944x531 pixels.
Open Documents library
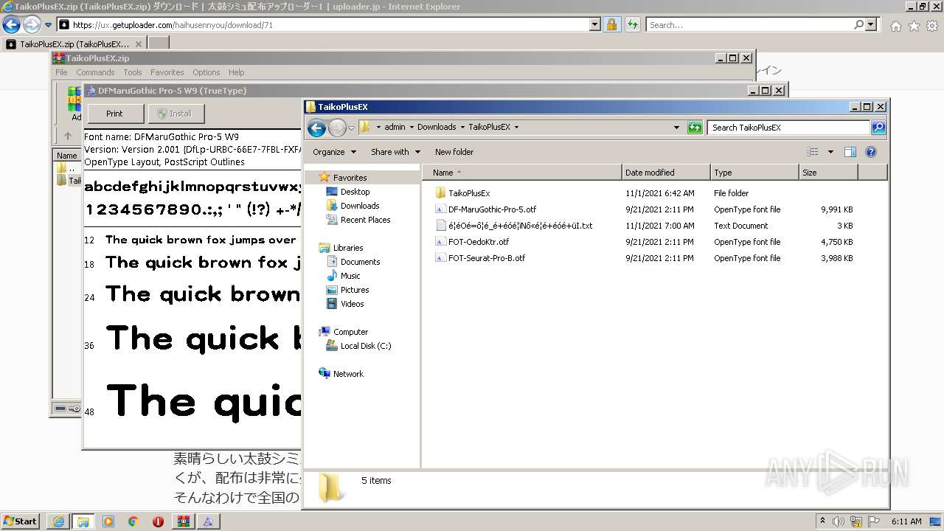[x=360, y=262]
